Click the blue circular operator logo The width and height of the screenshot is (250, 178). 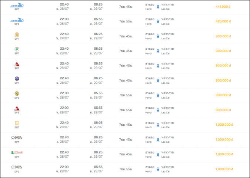pyautogui.click(x=17, y=79)
